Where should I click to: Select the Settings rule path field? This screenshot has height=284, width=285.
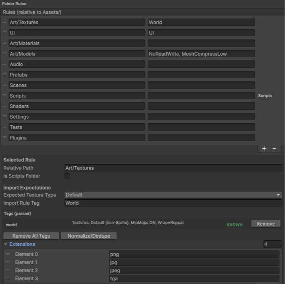point(77,117)
